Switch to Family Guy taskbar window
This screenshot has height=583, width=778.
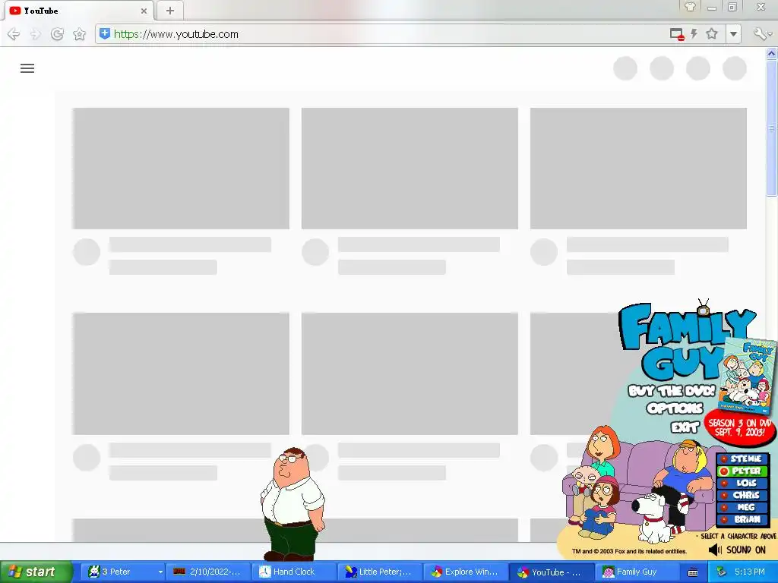[x=637, y=572]
